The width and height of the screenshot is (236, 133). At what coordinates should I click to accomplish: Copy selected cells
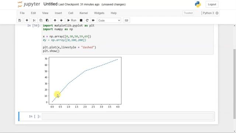pos(41,20)
